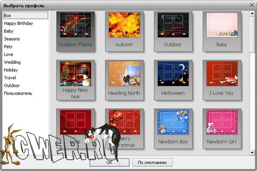Confirm selection with the OK button
Image resolution: width=257 pixels, height=171 pixels.
(x=110, y=162)
